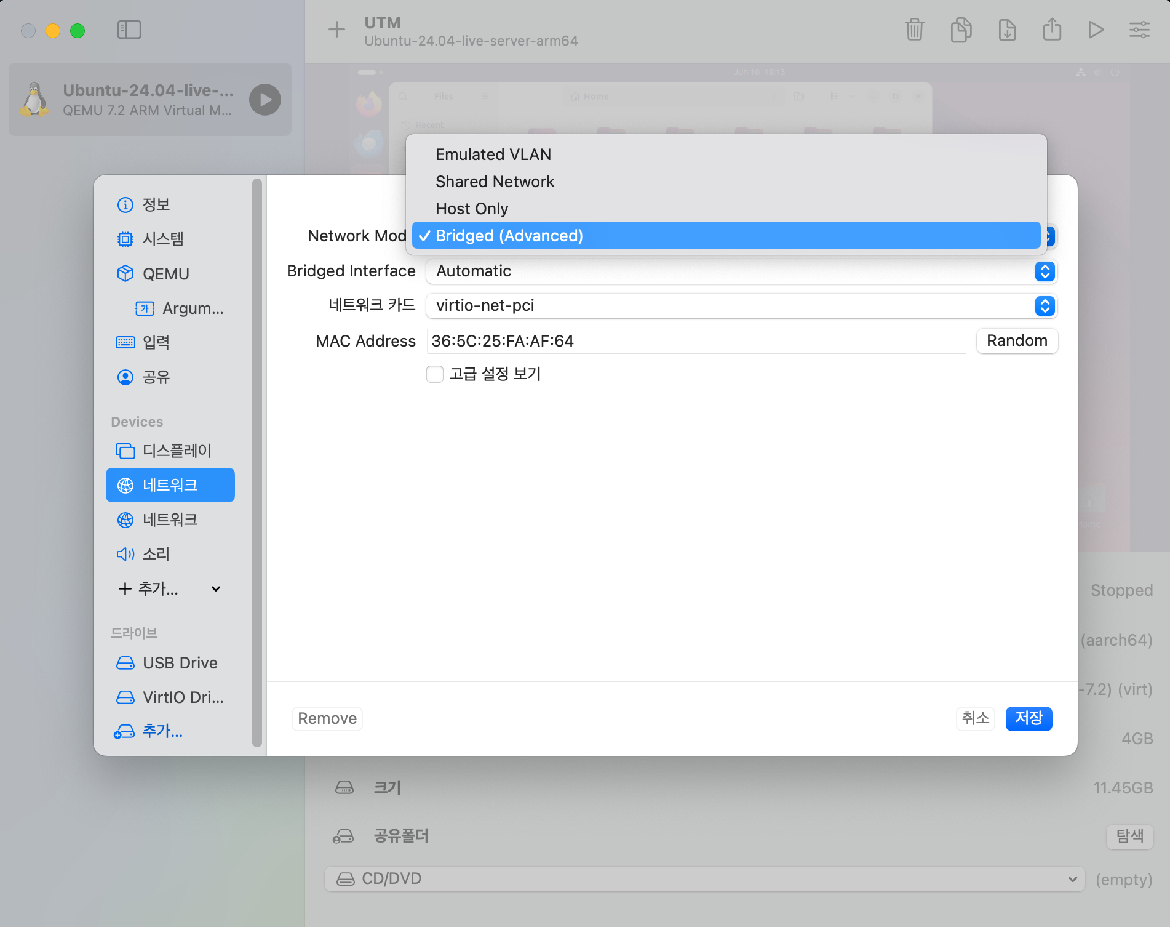Image resolution: width=1170 pixels, height=927 pixels.
Task: Choose Emulated VLAN network mode
Action: coord(726,154)
